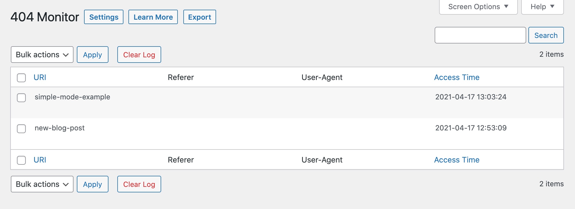Export the 404 log

(x=199, y=17)
